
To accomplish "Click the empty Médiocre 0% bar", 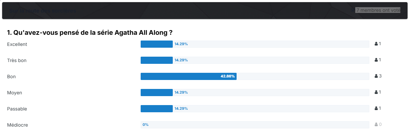I will click(x=255, y=124).
